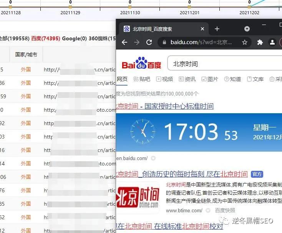The height and width of the screenshot is (233, 282).
Task: Click the 星期一 weekday label
Action: [x=264, y=127]
